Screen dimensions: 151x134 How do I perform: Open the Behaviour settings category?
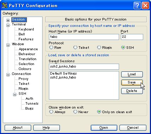(x=27, y=54)
